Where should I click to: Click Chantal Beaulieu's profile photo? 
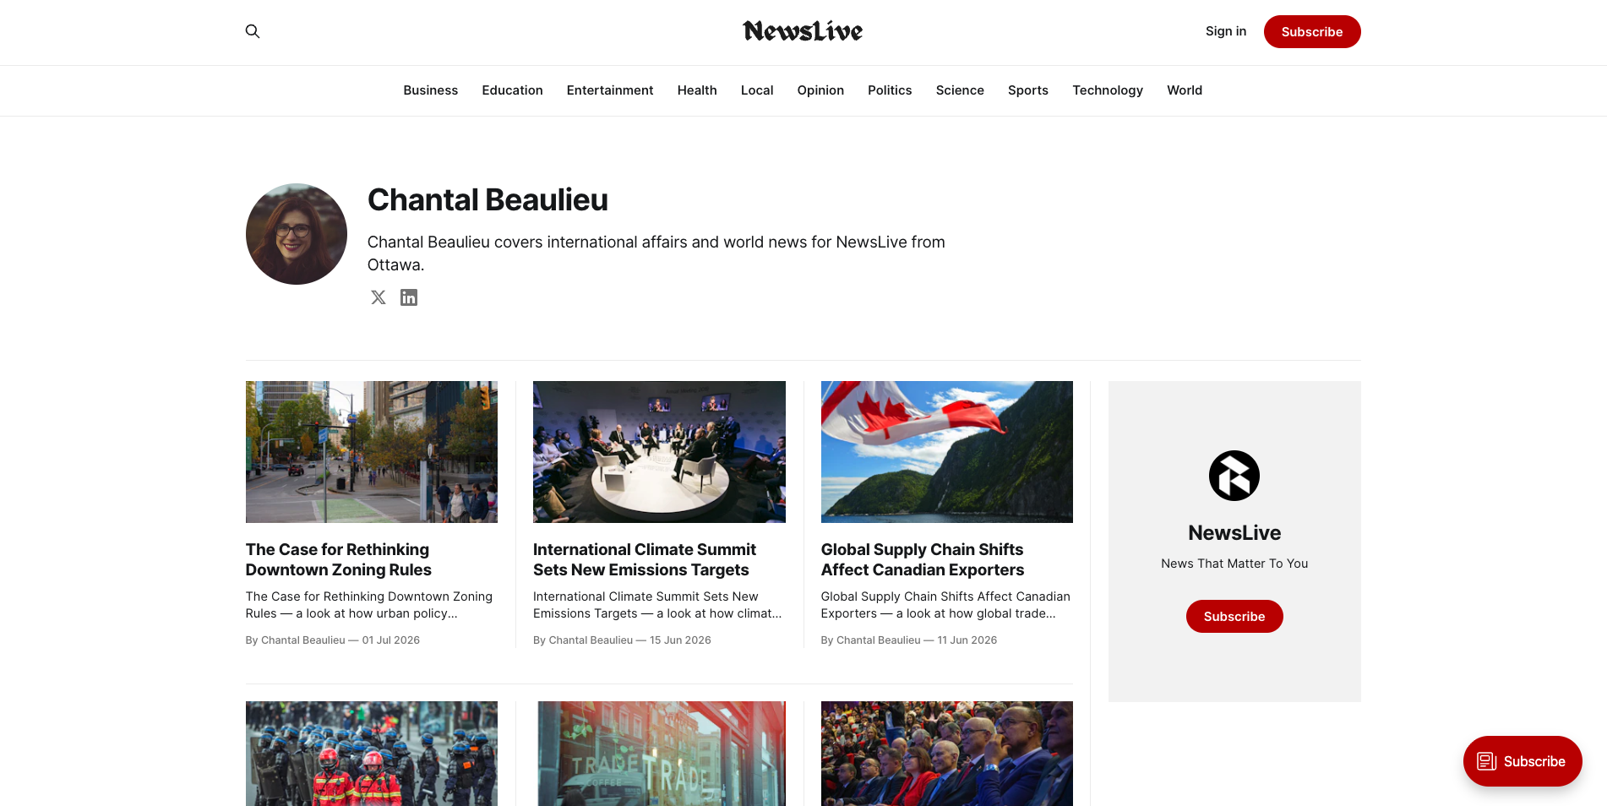coord(297,234)
